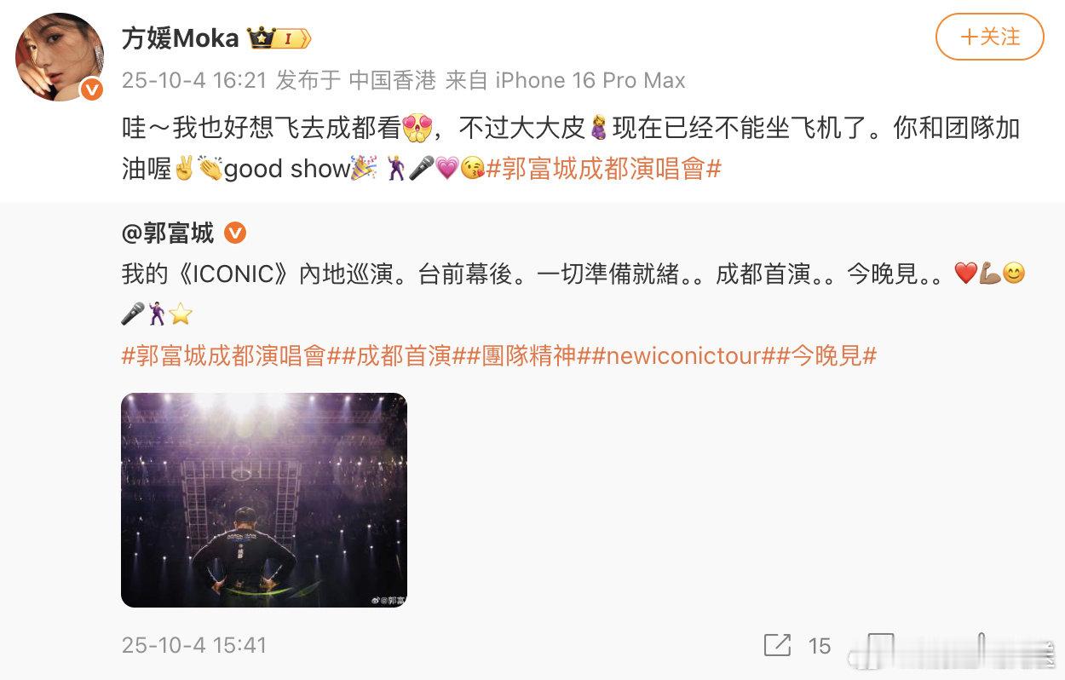Open the #團隊精神# hashtag

(521, 355)
